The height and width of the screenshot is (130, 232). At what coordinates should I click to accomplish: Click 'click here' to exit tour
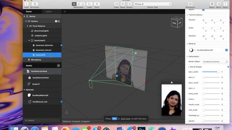pyautogui.click(x=126, y=119)
